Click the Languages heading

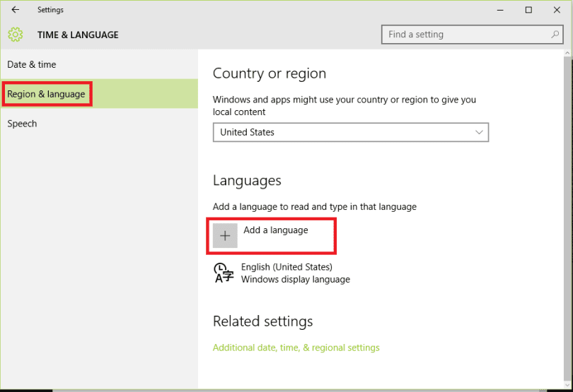pos(247,181)
